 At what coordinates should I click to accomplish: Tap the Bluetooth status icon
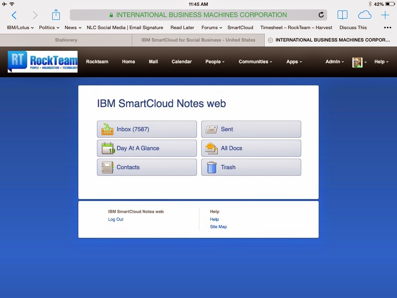[x=370, y=4]
